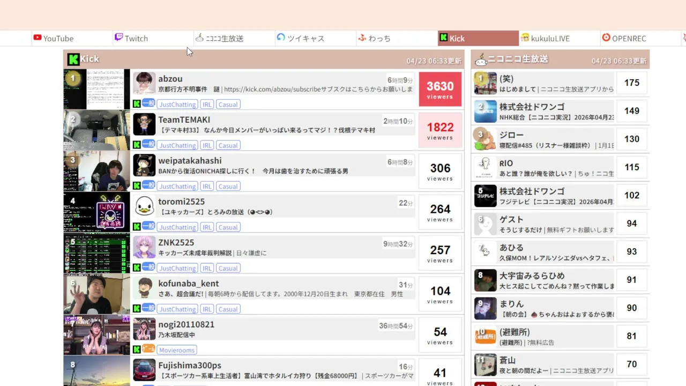The width and height of the screenshot is (686, 386).
Task: Click toromi2525's duck avatar
Action: pyautogui.click(x=144, y=206)
